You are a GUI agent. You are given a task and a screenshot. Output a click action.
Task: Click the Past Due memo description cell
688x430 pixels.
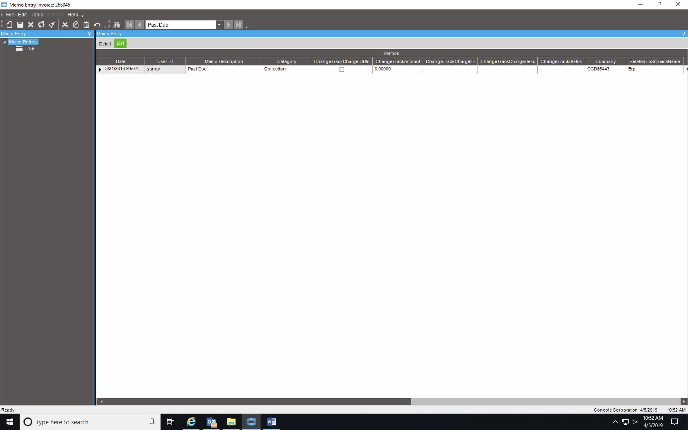tap(224, 69)
